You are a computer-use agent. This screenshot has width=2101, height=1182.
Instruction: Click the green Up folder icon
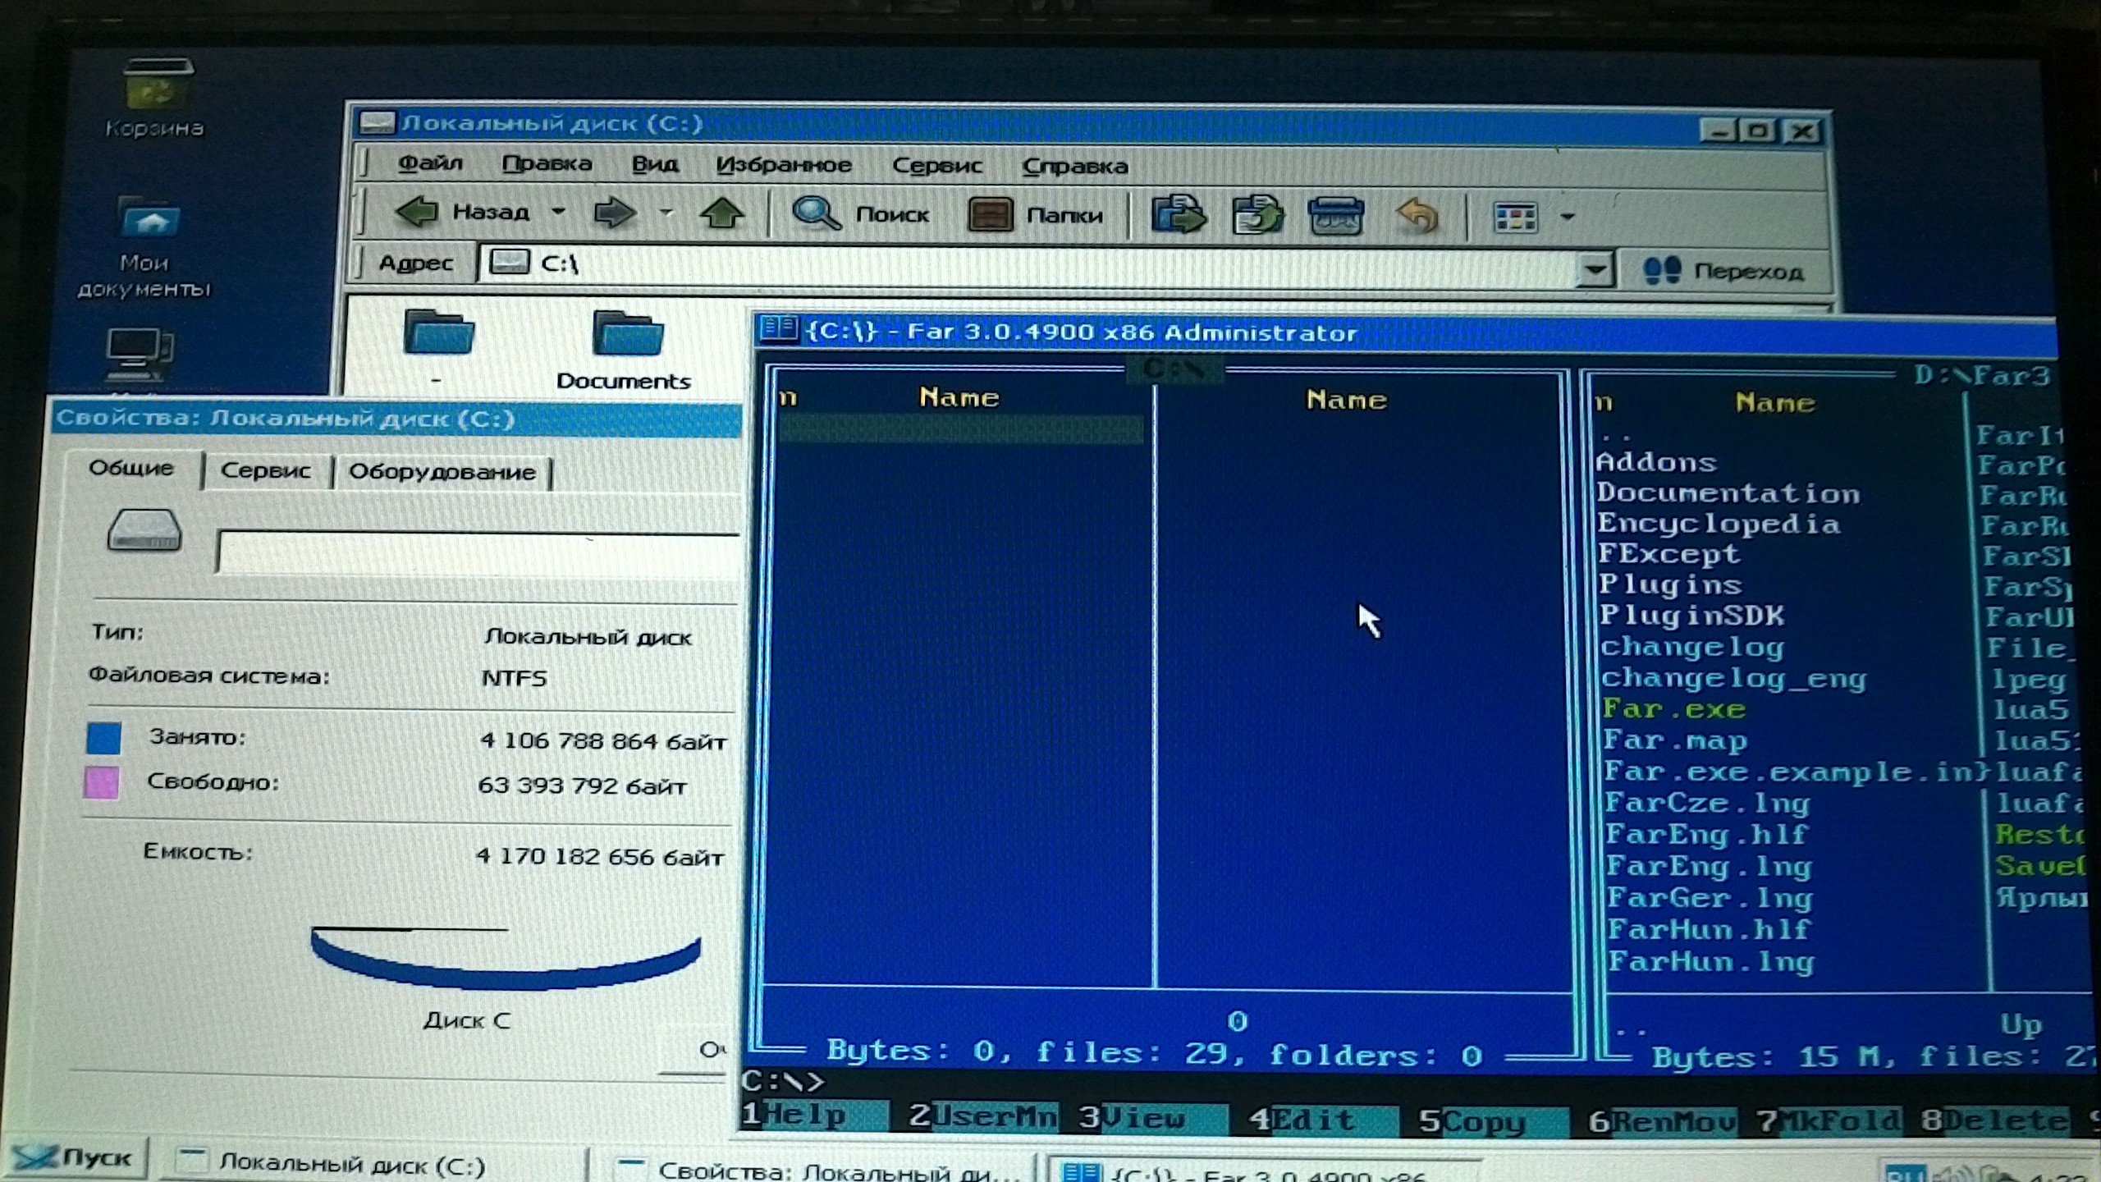721,213
